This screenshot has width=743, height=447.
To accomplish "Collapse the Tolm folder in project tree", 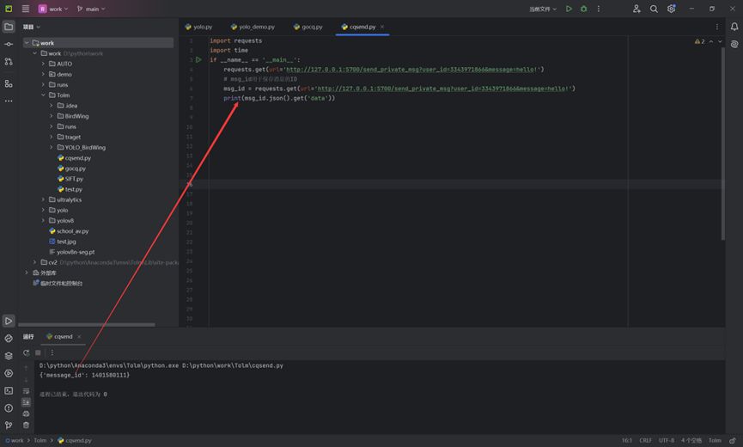I will [43, 95].
